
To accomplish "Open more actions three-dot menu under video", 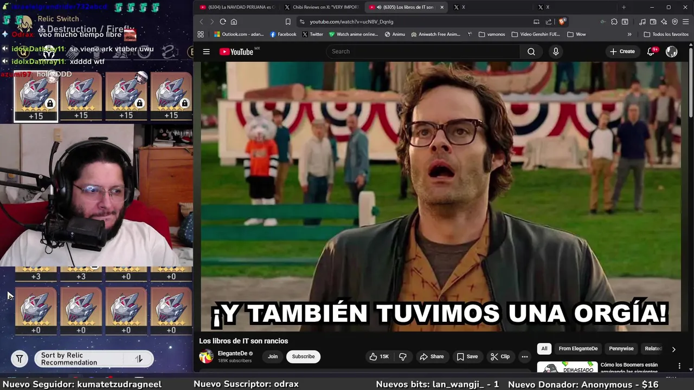I will (x=524, y=356).
